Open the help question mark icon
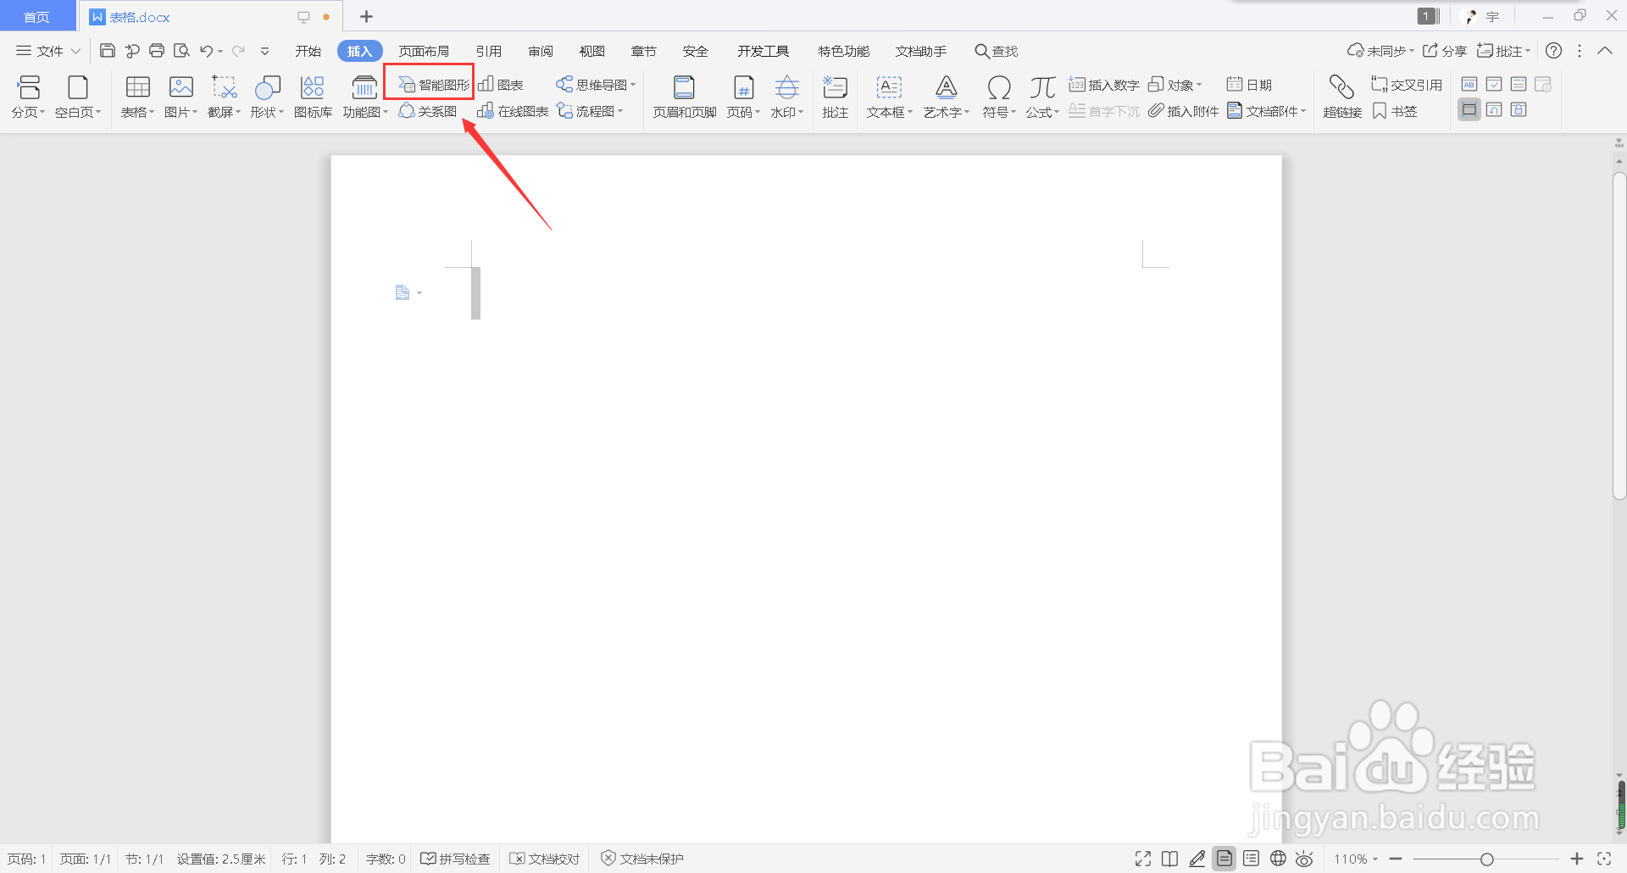 [1553, 51]
